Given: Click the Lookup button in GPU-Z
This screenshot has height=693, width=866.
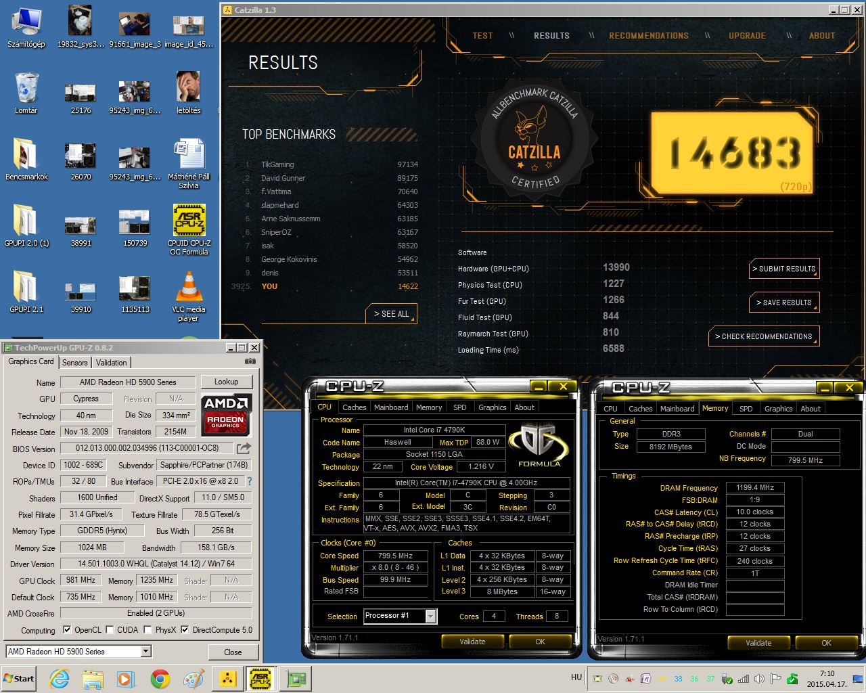Looking at the screenshot, I should (226, 382).
